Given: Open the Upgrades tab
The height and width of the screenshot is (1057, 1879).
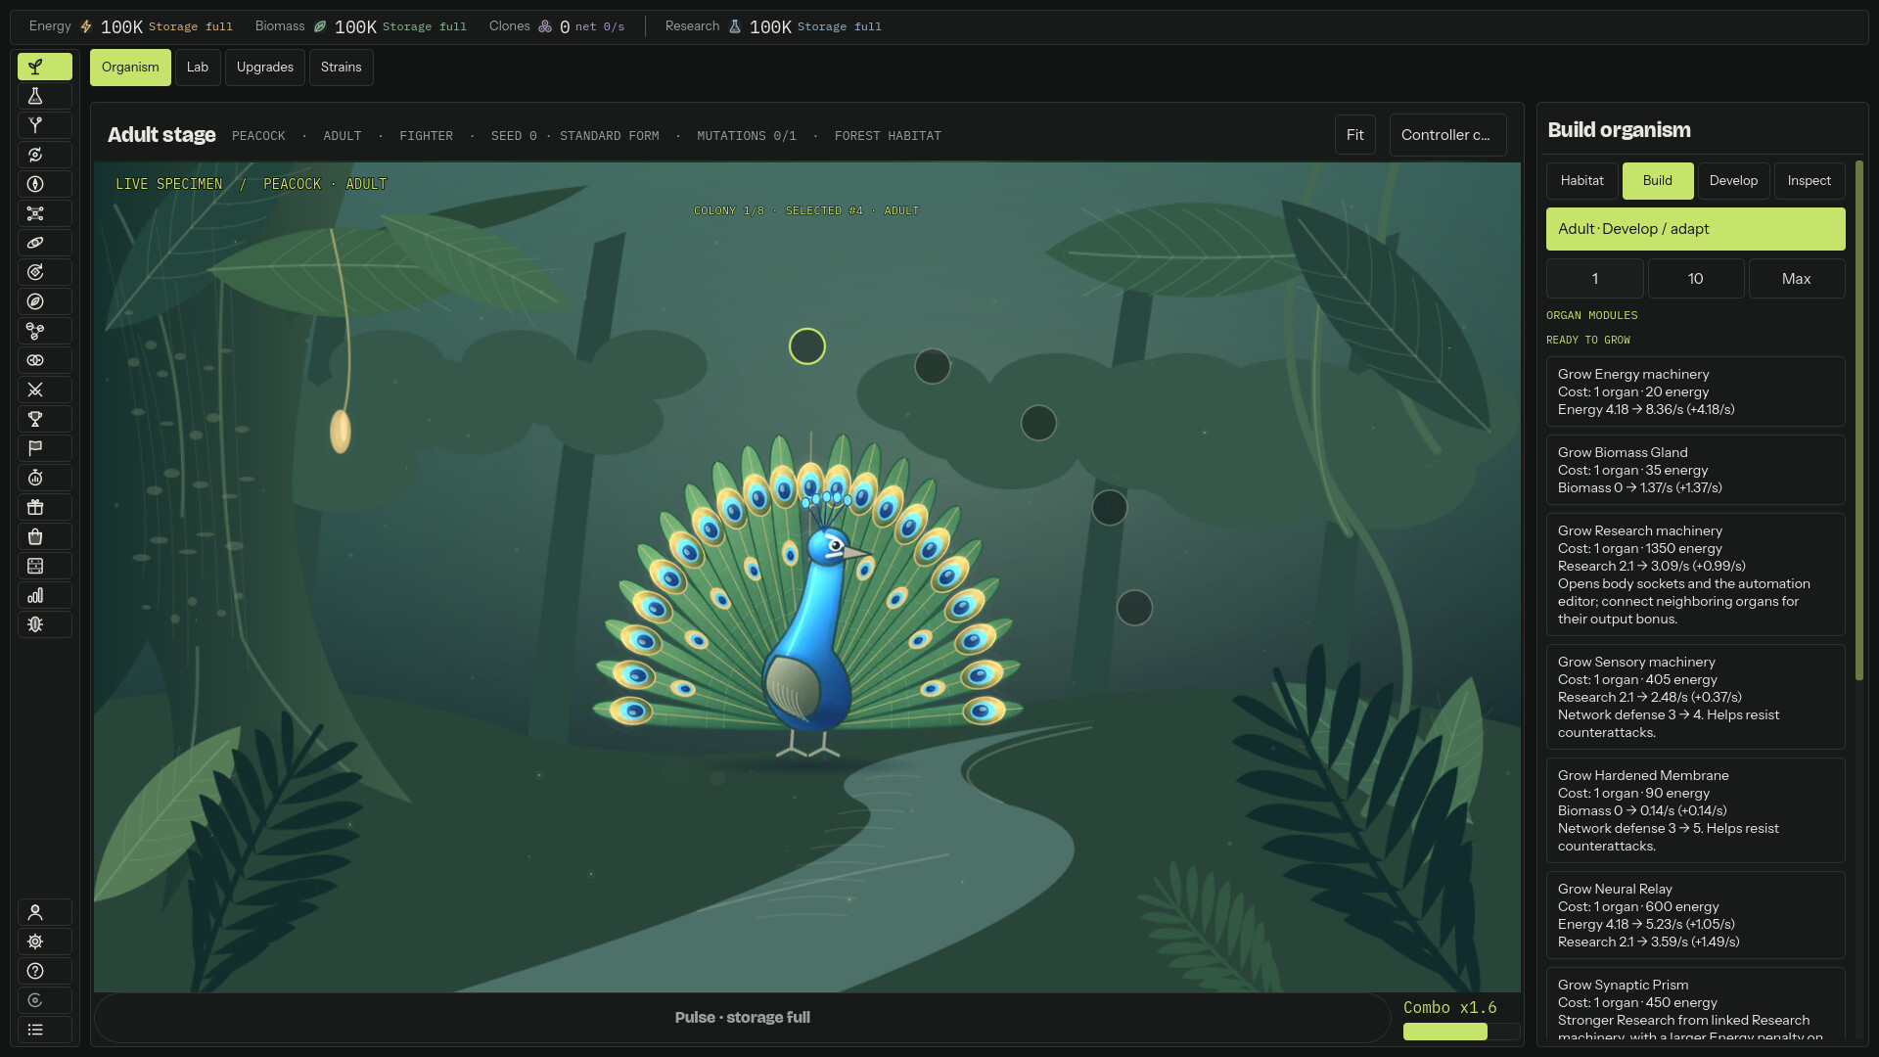Looking at the screenshot, I should (265, 68).
